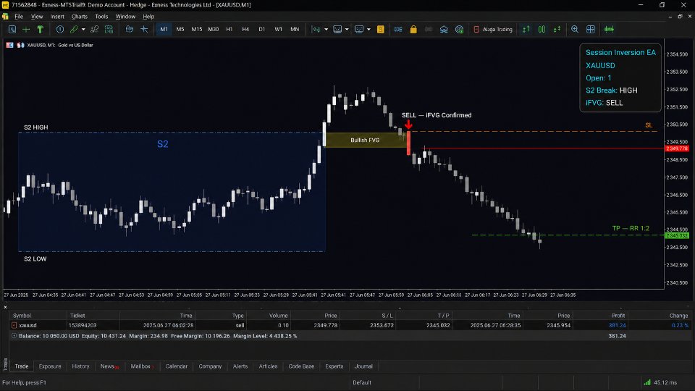695x391 pixels.
Task: Open the Charts menu
Action: tap(80, 17)
